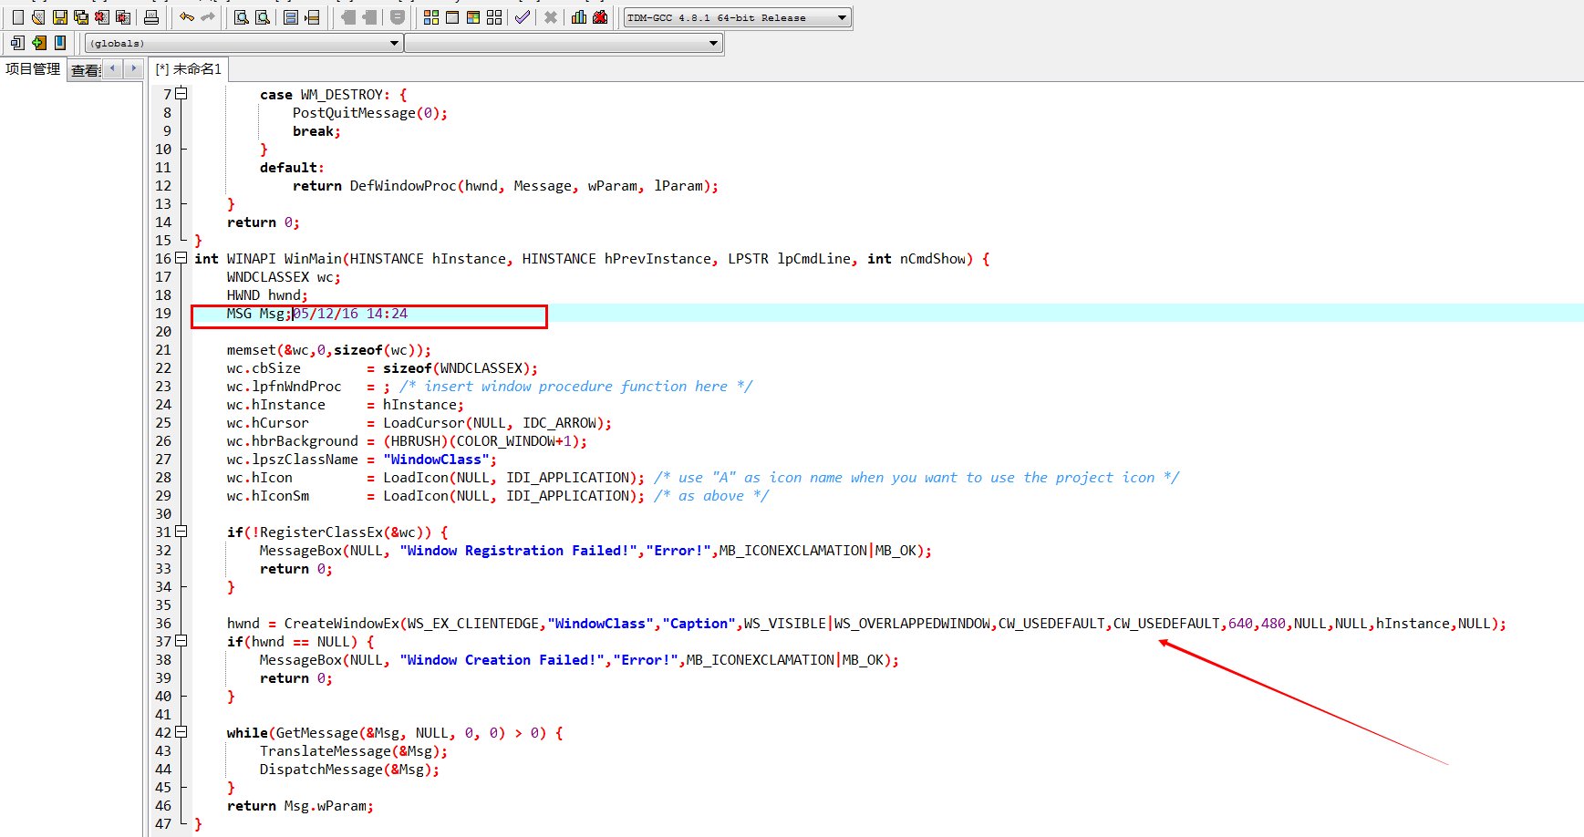Select the 未命名1 editor tab
The height and width of the screenshot is (837, 1584).
click(x=189, y=69)
